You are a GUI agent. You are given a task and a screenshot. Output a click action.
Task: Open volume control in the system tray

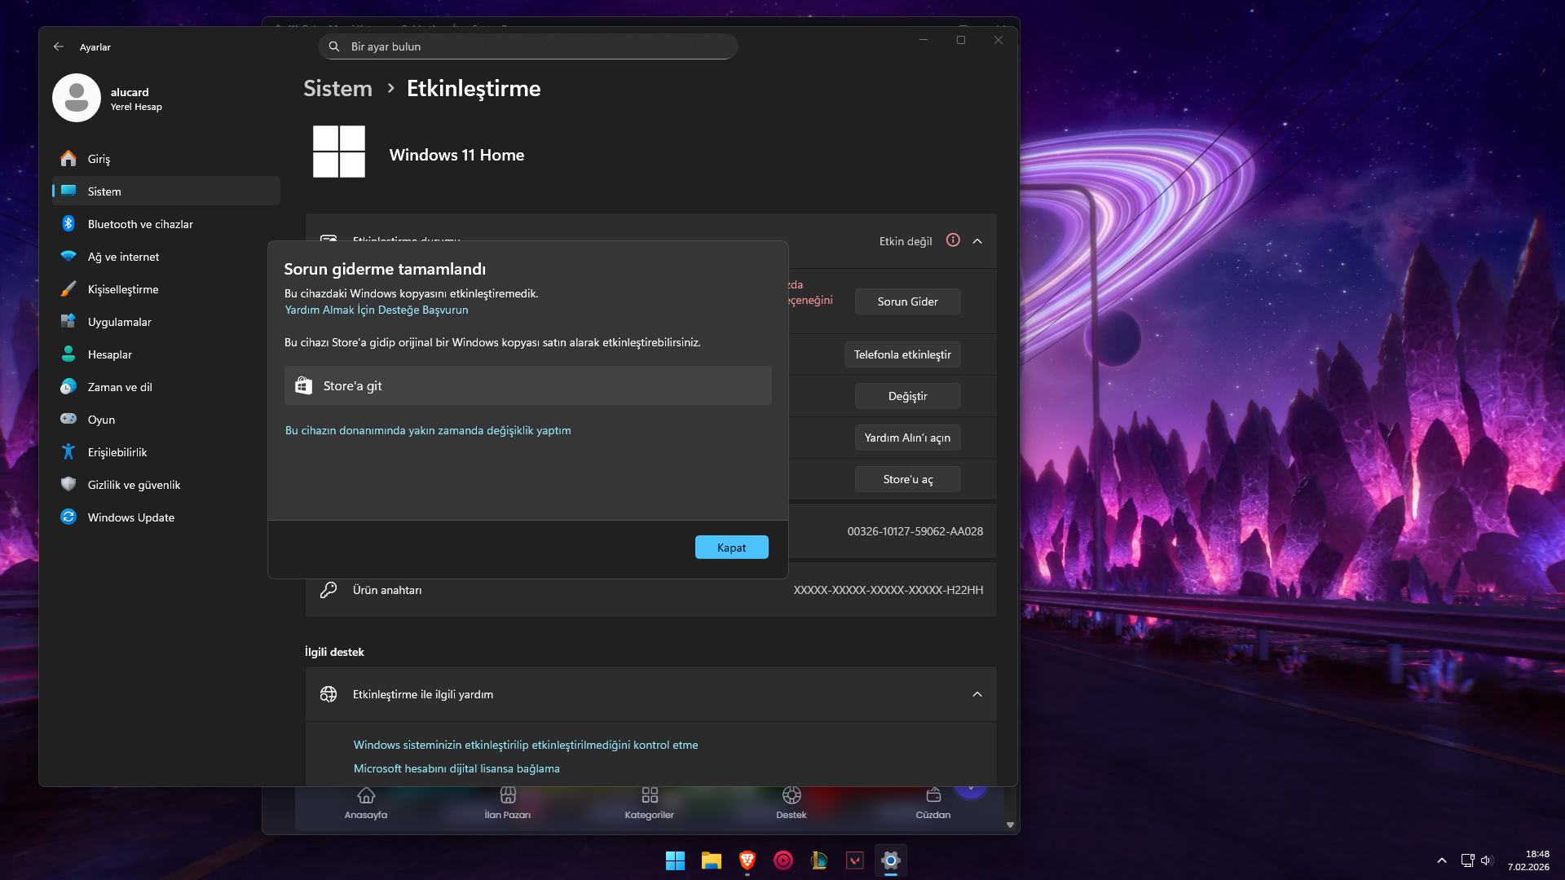[x=1486, y=860]
